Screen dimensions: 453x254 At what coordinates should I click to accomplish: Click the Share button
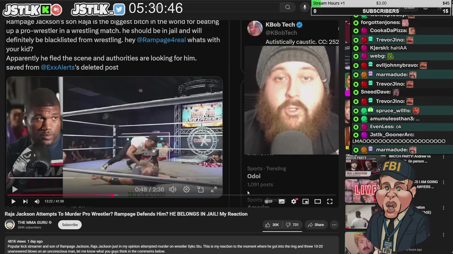[x=315, y=225]
